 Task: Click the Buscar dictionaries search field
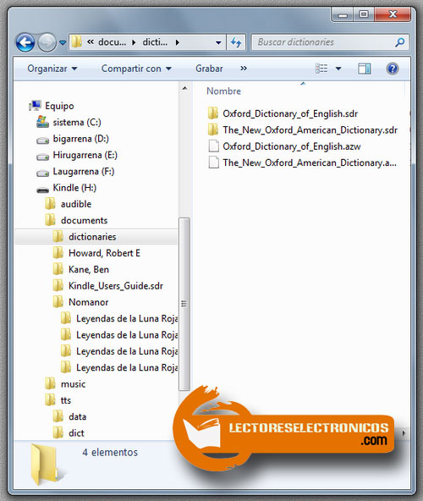coord(323,42)
